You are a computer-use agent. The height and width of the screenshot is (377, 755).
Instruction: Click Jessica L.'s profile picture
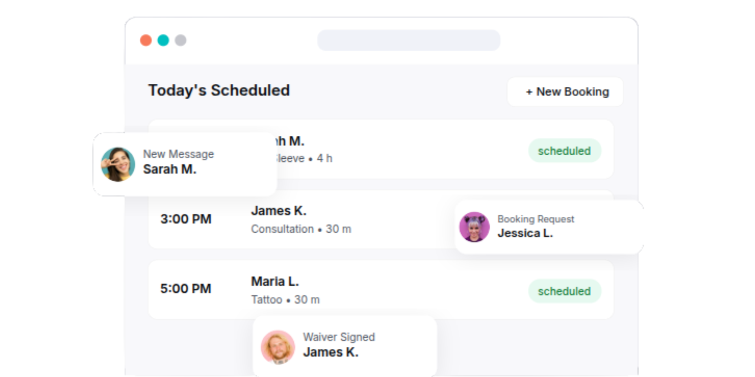point(474,227)
